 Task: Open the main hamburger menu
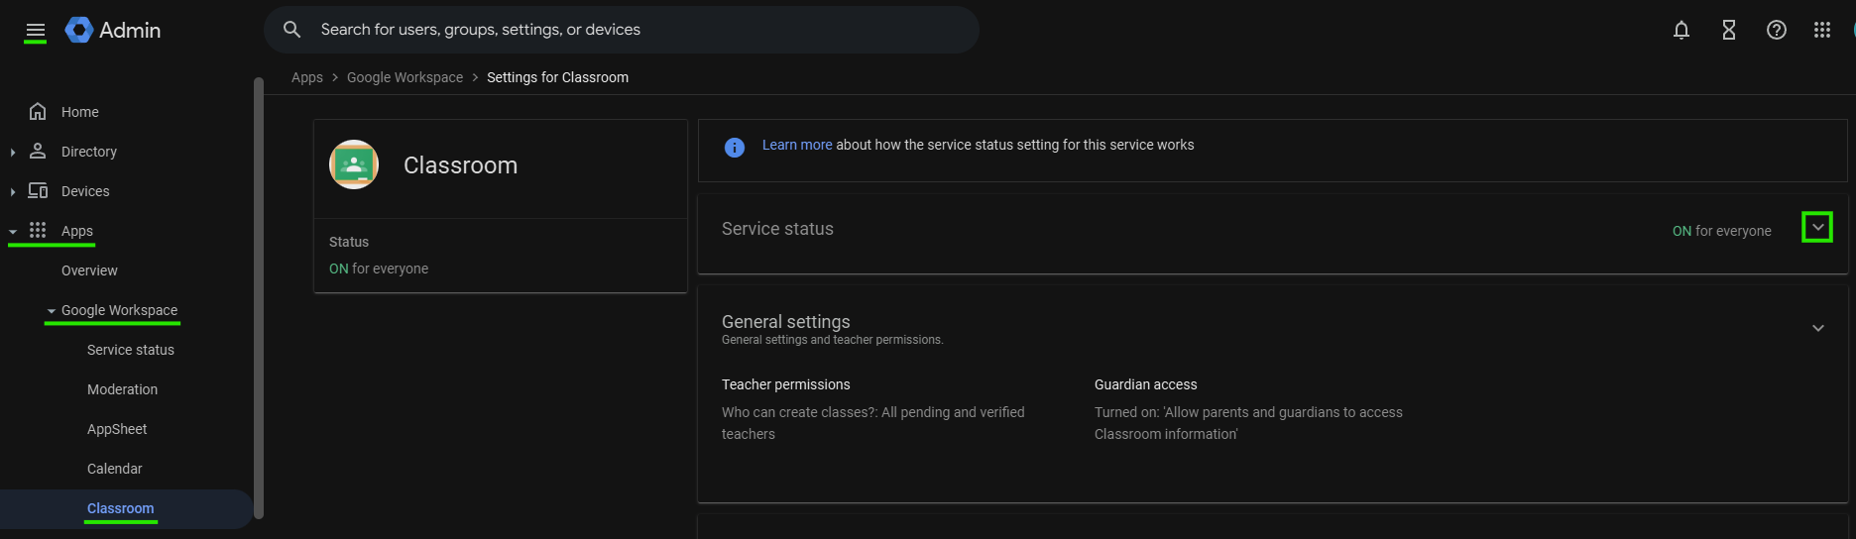tap(36, 31)
